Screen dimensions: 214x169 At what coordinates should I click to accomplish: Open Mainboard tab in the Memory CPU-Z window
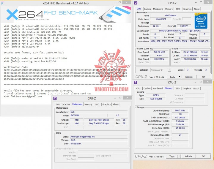158,89
